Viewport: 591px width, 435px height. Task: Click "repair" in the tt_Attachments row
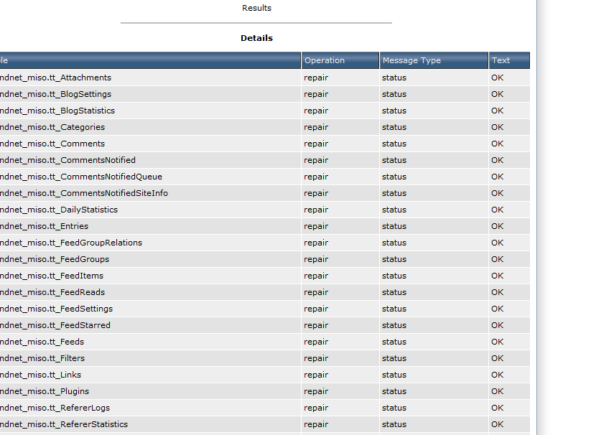pyautogui.click(x=316, y=78)
